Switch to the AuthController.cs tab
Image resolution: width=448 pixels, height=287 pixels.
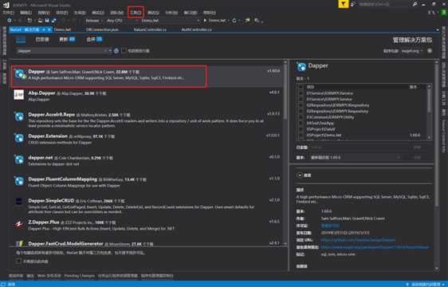[x=197, y=29]
